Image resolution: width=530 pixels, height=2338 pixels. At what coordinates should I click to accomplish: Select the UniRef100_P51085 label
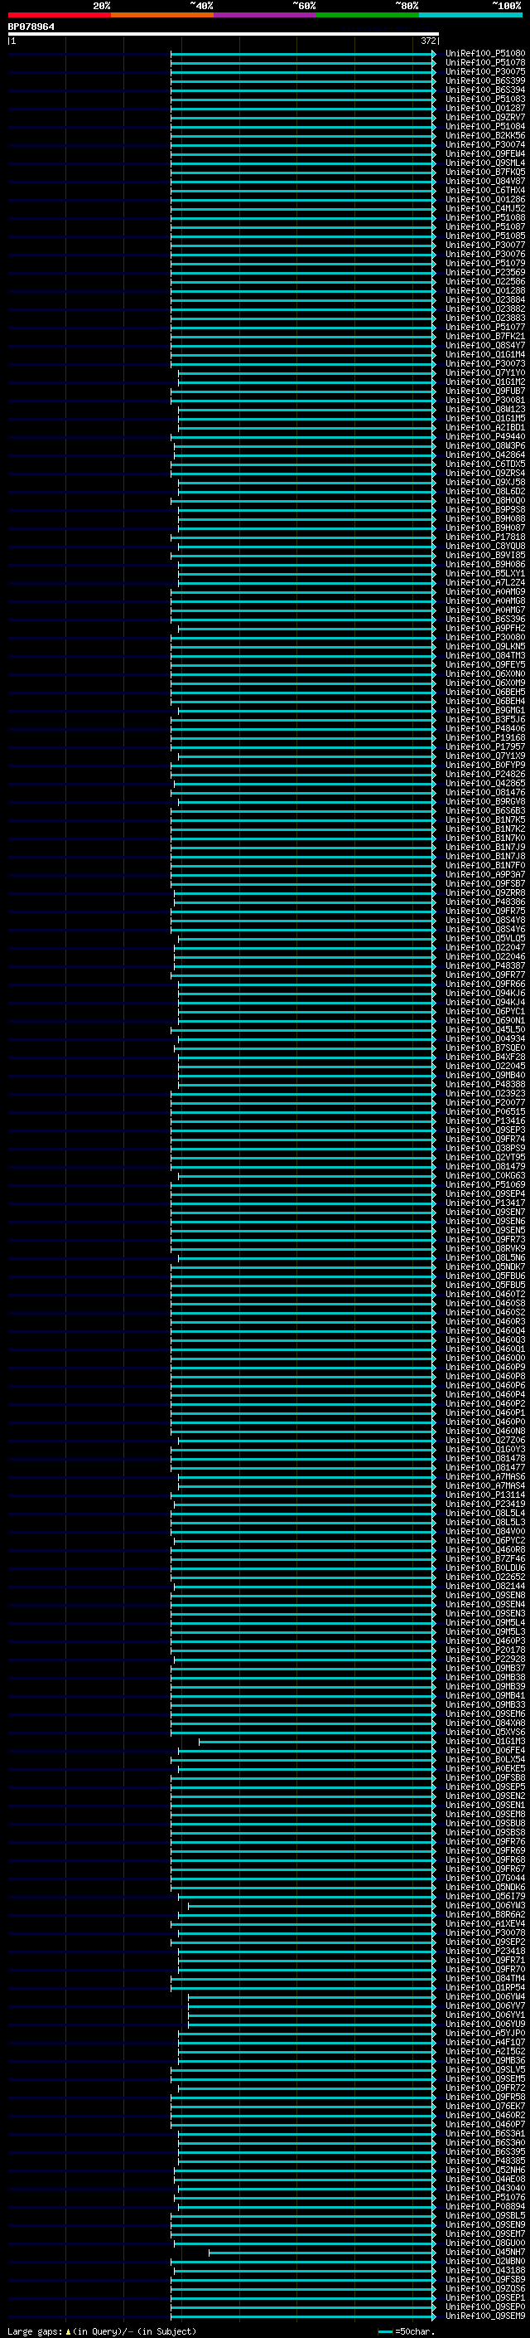point(485,236)
